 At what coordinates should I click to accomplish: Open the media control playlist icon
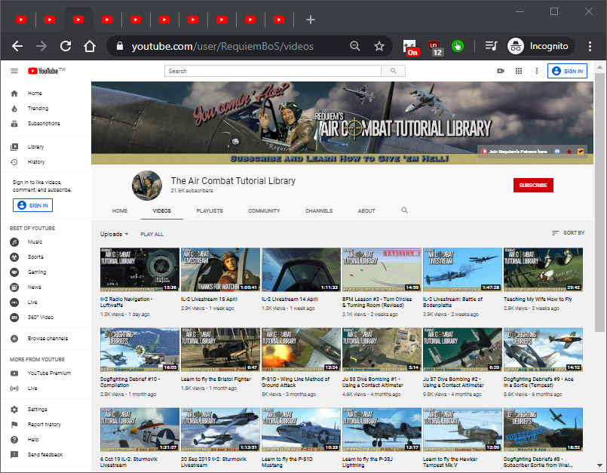pyautogui.click(x=491, y=46)
